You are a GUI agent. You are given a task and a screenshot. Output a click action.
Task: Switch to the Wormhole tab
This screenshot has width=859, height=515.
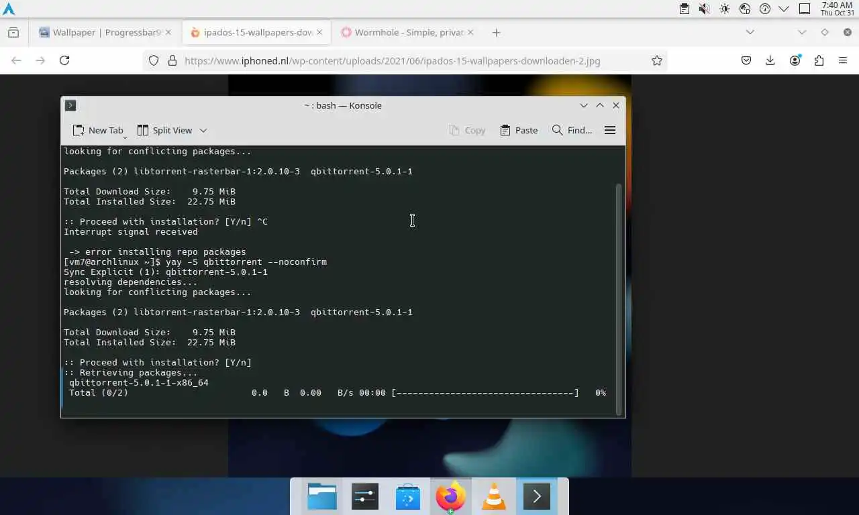(x=407, y=32)
